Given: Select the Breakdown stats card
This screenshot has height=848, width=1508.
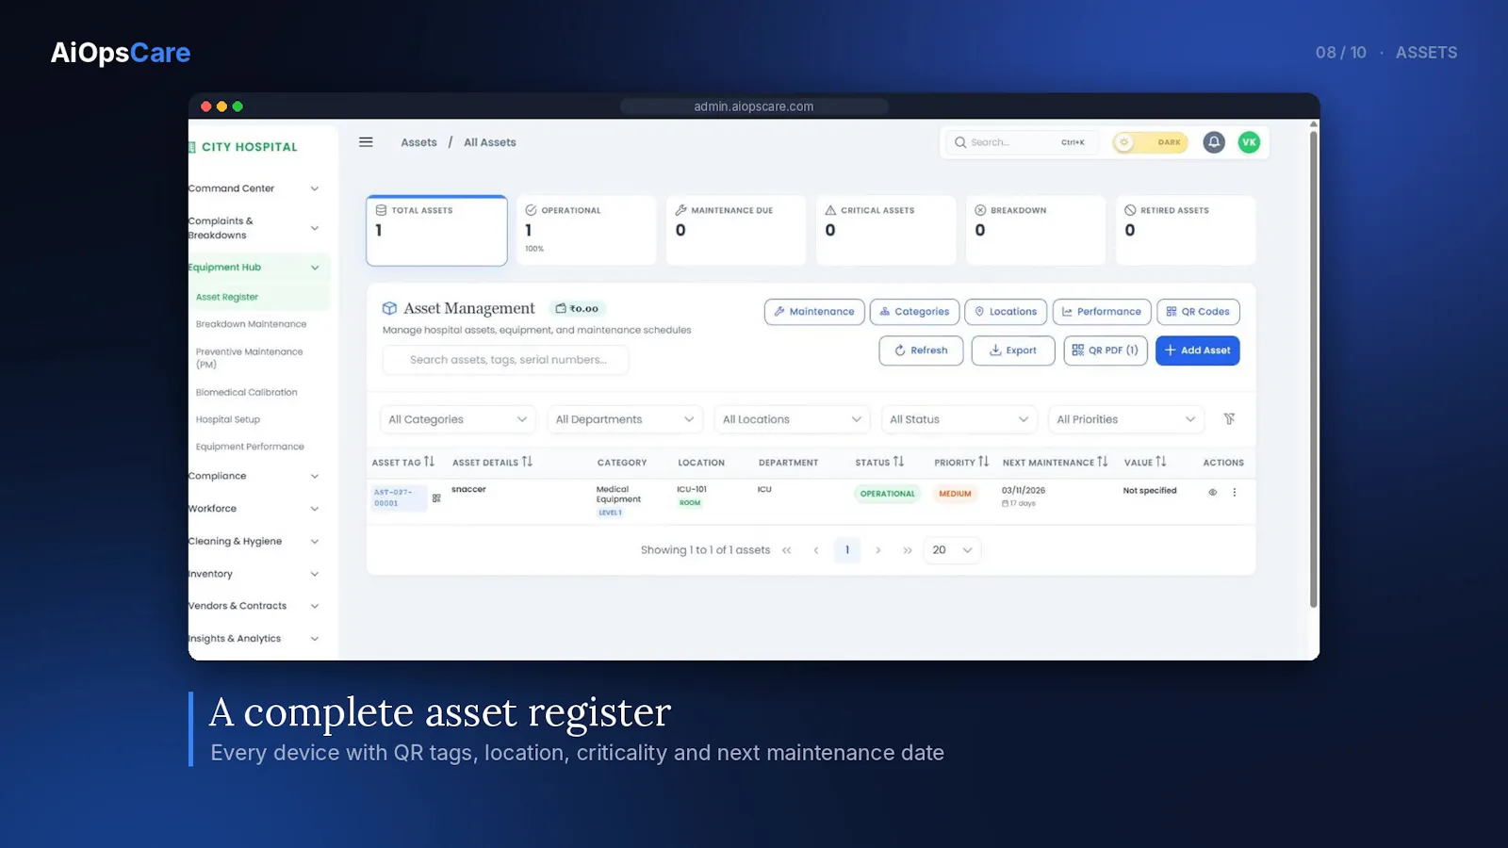Looking at the screenshot, I should coord(1036,231).
